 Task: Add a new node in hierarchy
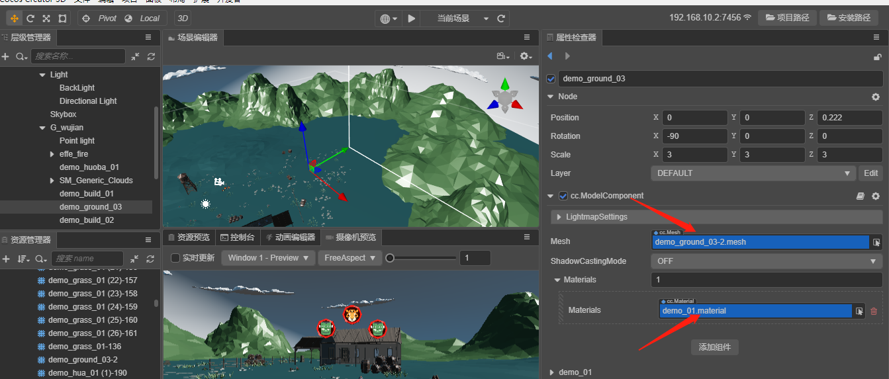(x=5, y=57)
